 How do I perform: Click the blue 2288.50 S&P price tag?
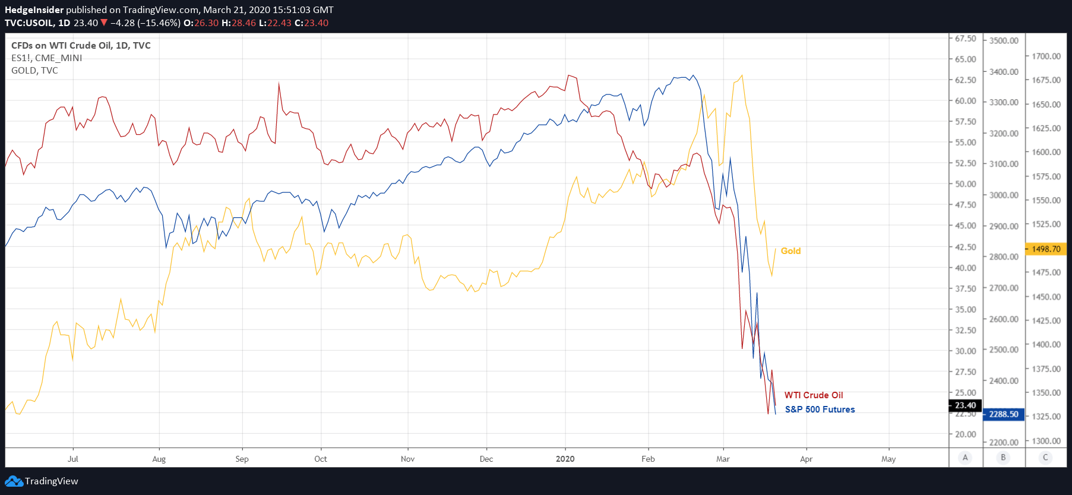1004,414
